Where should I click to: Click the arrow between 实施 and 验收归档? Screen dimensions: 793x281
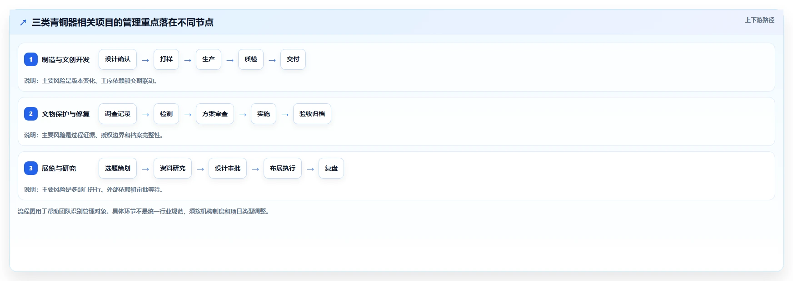coord(285,114)
